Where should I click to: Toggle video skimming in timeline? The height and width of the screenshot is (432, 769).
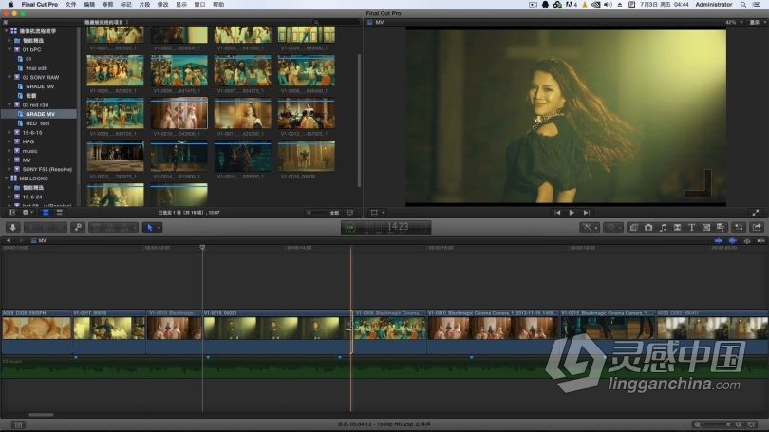719,241
